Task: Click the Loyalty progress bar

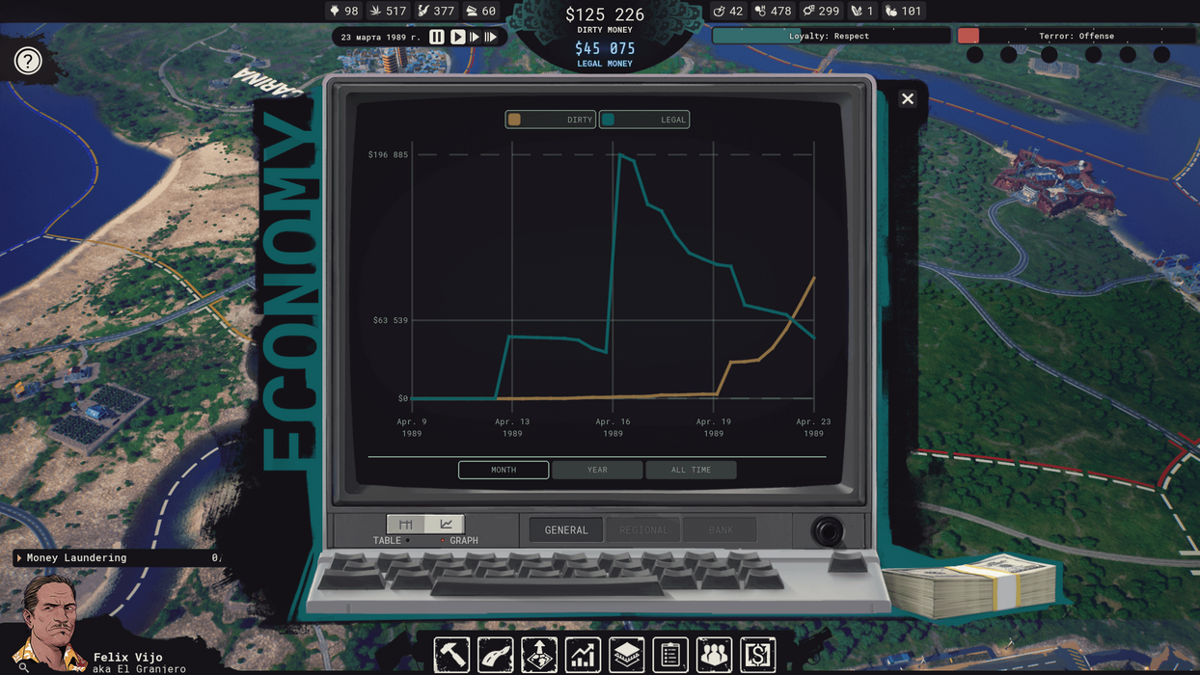Action: [x=831, y=36]
